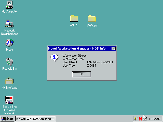Click the User Object value CN=Admin.O=ZXNET
Screen dimensions: 163x122
(x=100, y=62)
